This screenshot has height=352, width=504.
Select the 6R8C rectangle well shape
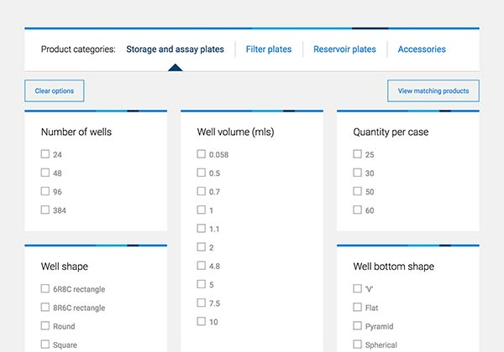pyautogui.click(x=45, y=289)
